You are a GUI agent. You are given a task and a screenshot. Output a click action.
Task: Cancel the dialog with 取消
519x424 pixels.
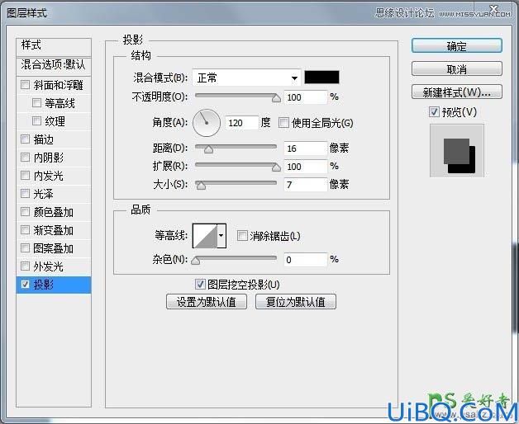tap(457, 69)
